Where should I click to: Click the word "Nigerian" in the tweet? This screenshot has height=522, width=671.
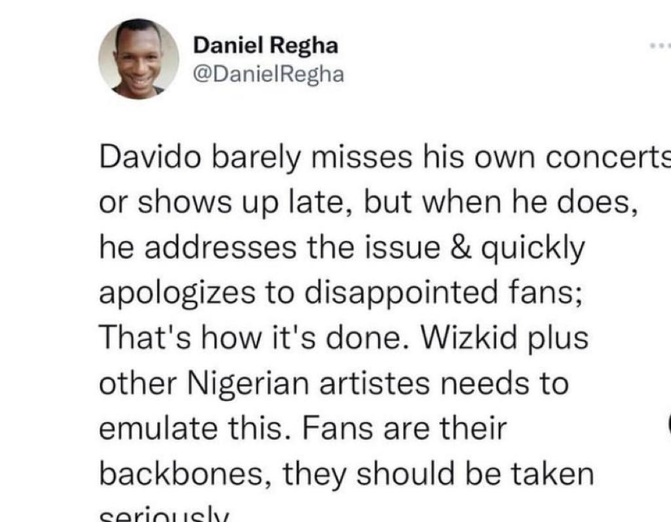click(248, 384)
